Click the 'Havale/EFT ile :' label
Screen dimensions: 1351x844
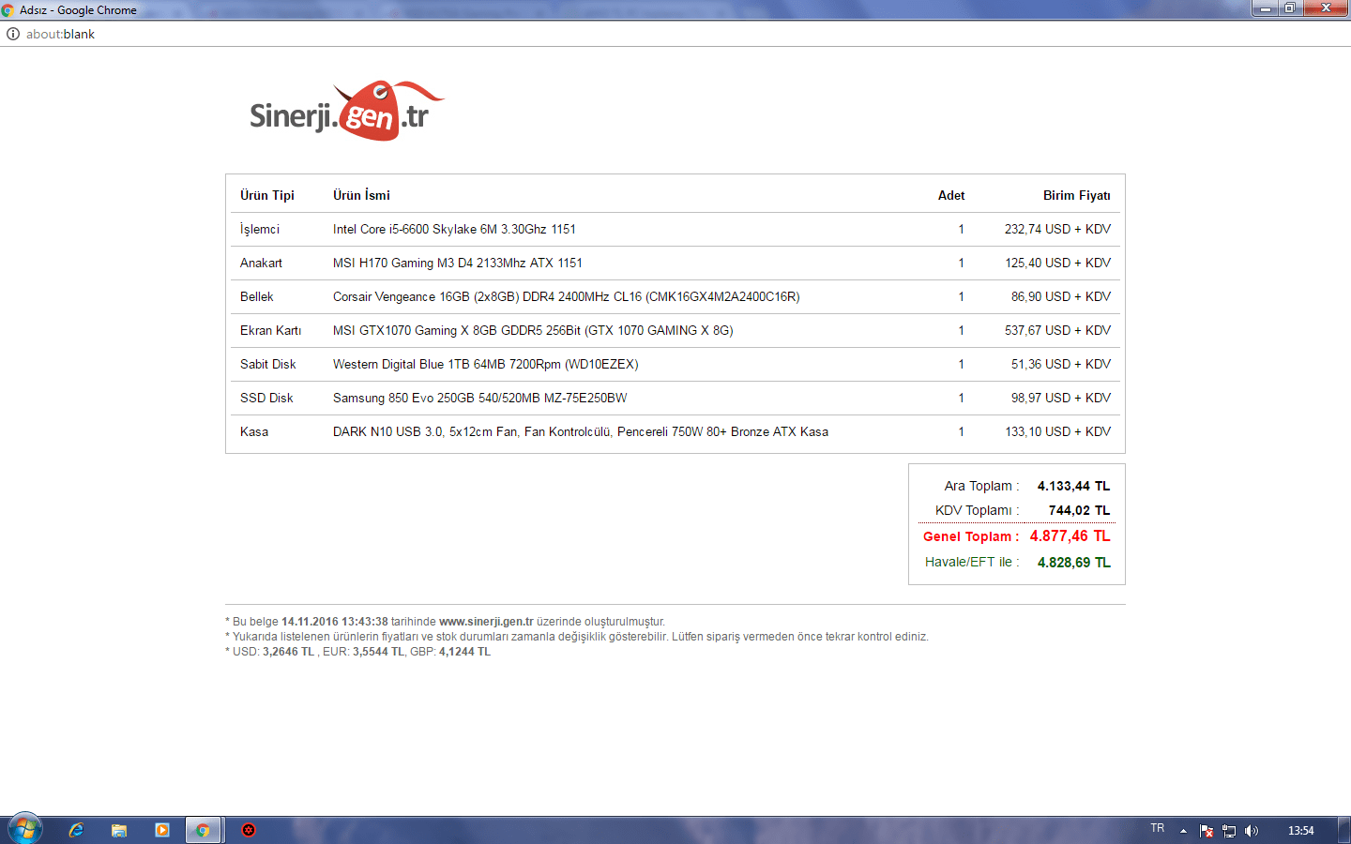click(x=973, y=562)
